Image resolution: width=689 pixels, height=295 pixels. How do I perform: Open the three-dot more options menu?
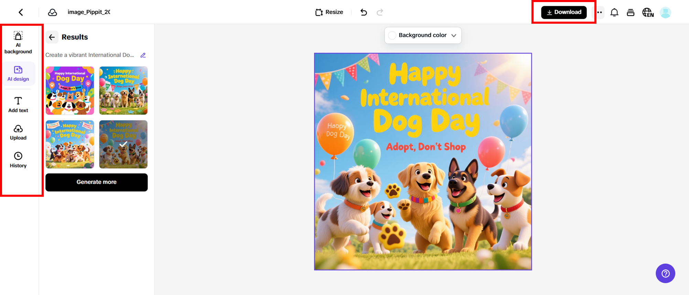(600, 13)
